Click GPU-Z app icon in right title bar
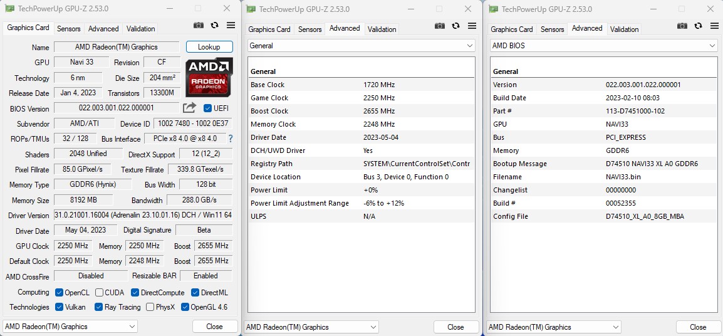The height and width of the screenshot is (336, 723). (493, 9)
